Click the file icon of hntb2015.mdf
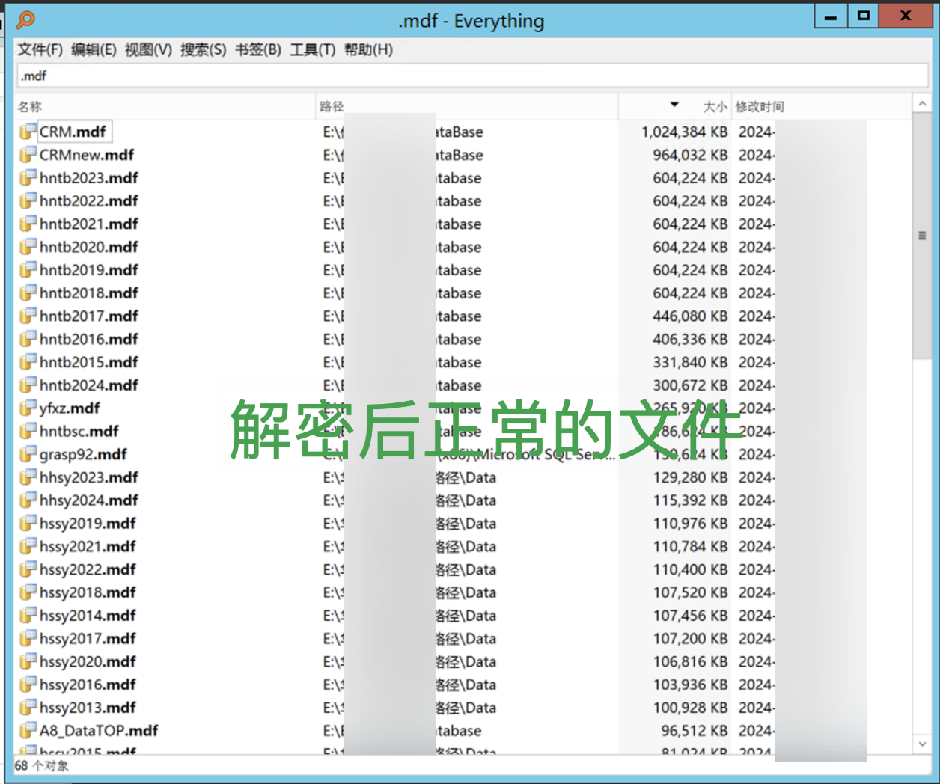Screen dimensions: 940x784 [x=28, y=362]
